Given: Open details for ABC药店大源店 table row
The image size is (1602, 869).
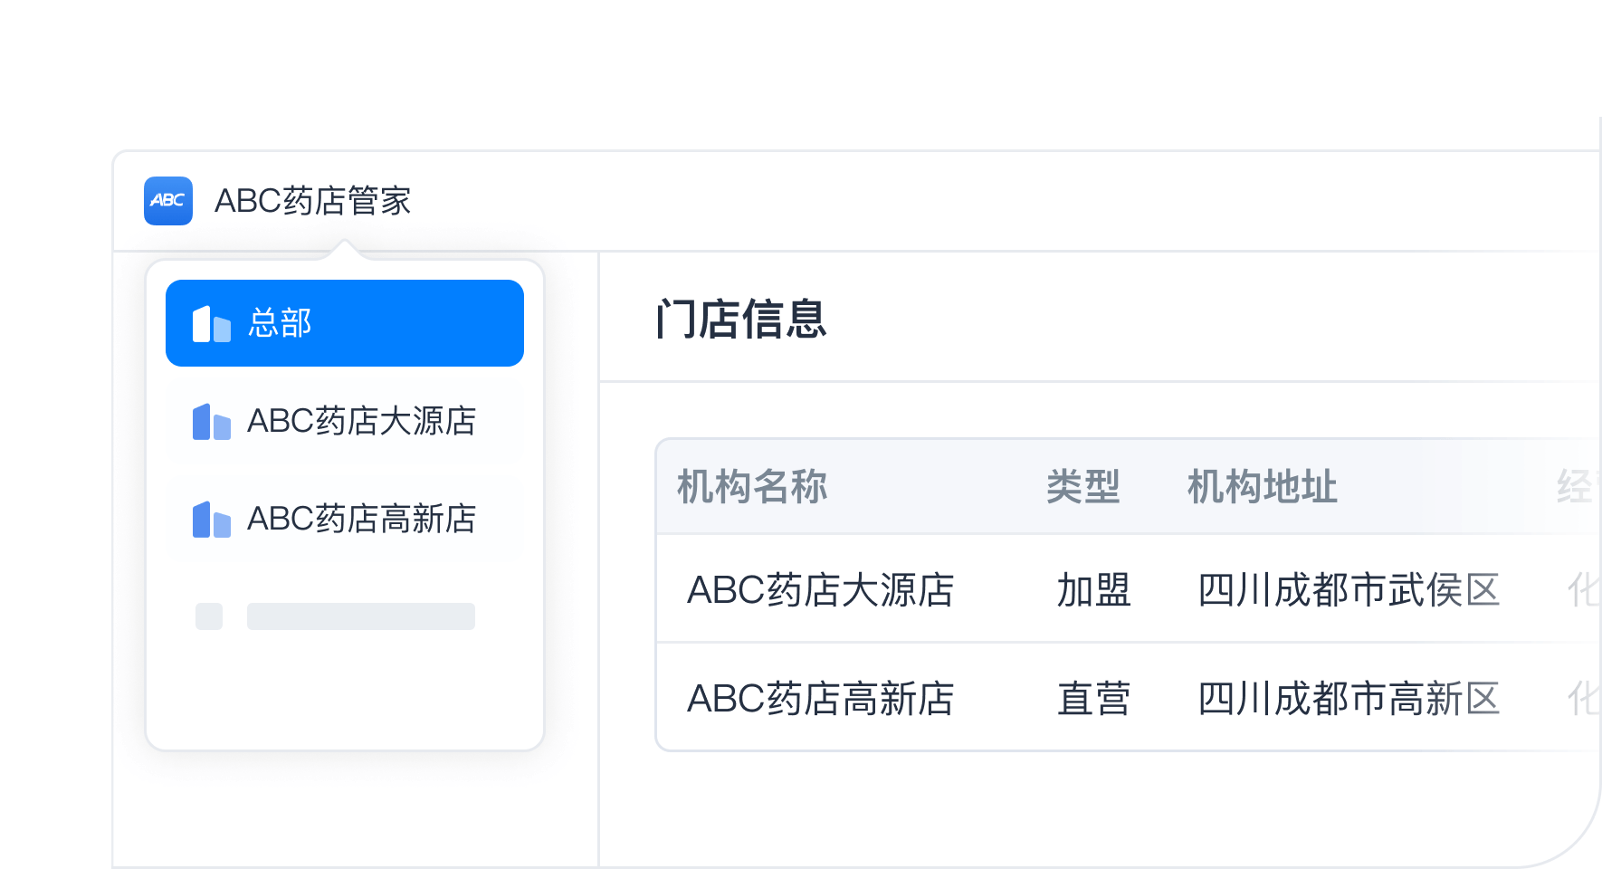Looking at the screenshot, I should point(822,591).
